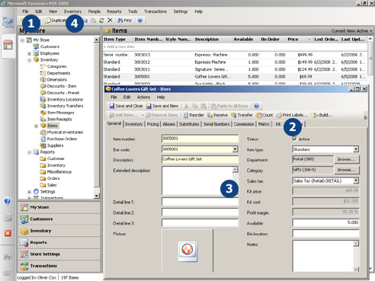This screenshot has width=375, height=281.
Task: Click Save and New in item window
Action: click(162, 106)
